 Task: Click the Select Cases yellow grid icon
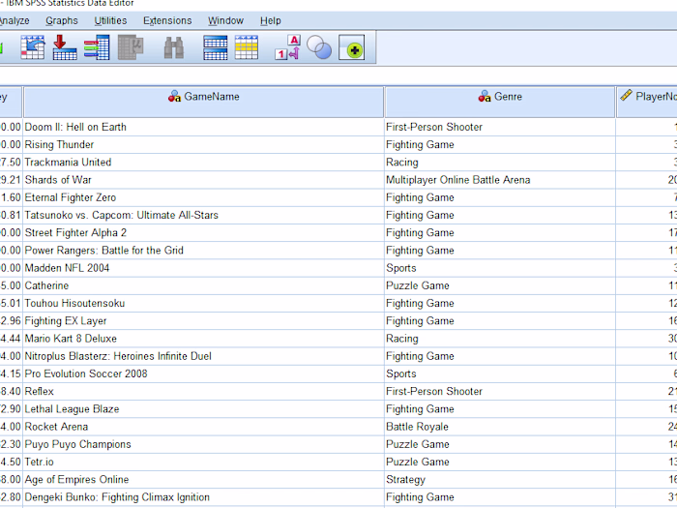[x=247, y=47]
